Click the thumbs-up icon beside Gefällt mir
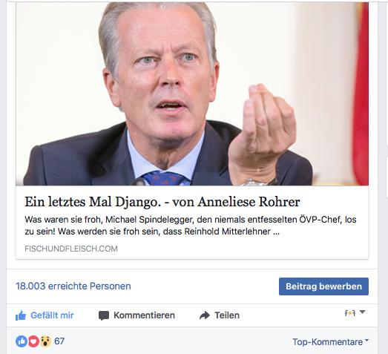 [x=21, y=315]
